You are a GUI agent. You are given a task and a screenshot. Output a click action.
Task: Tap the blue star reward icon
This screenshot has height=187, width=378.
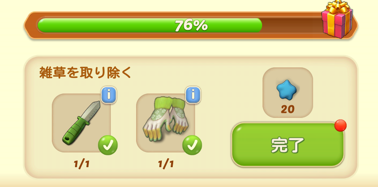tap(288, 89)
